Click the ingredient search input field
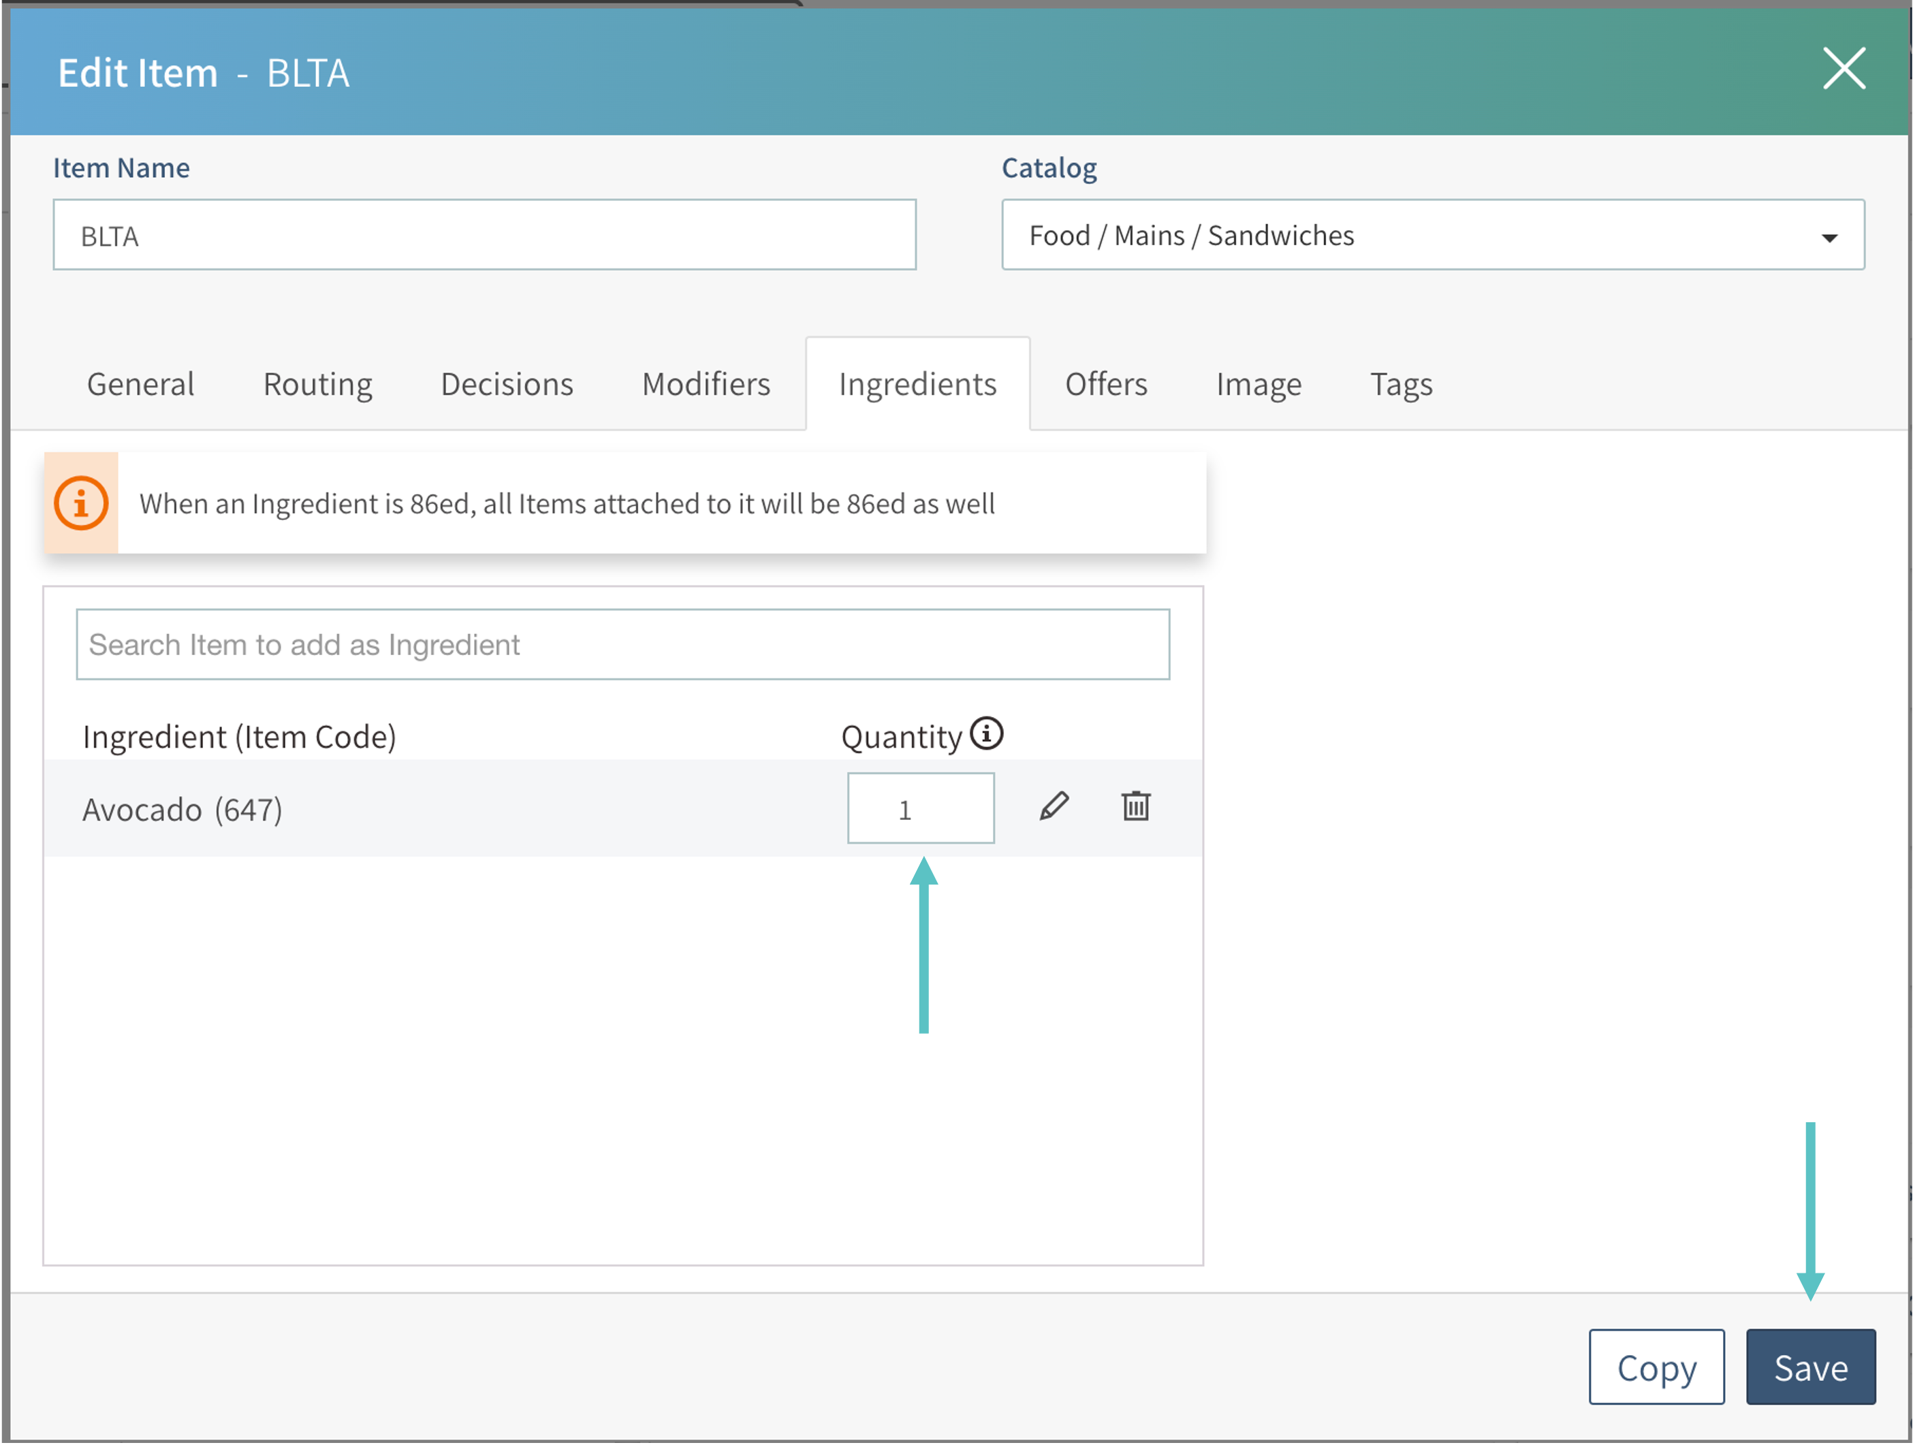The image size is (1913, 1445). click(x=622, y=644)
